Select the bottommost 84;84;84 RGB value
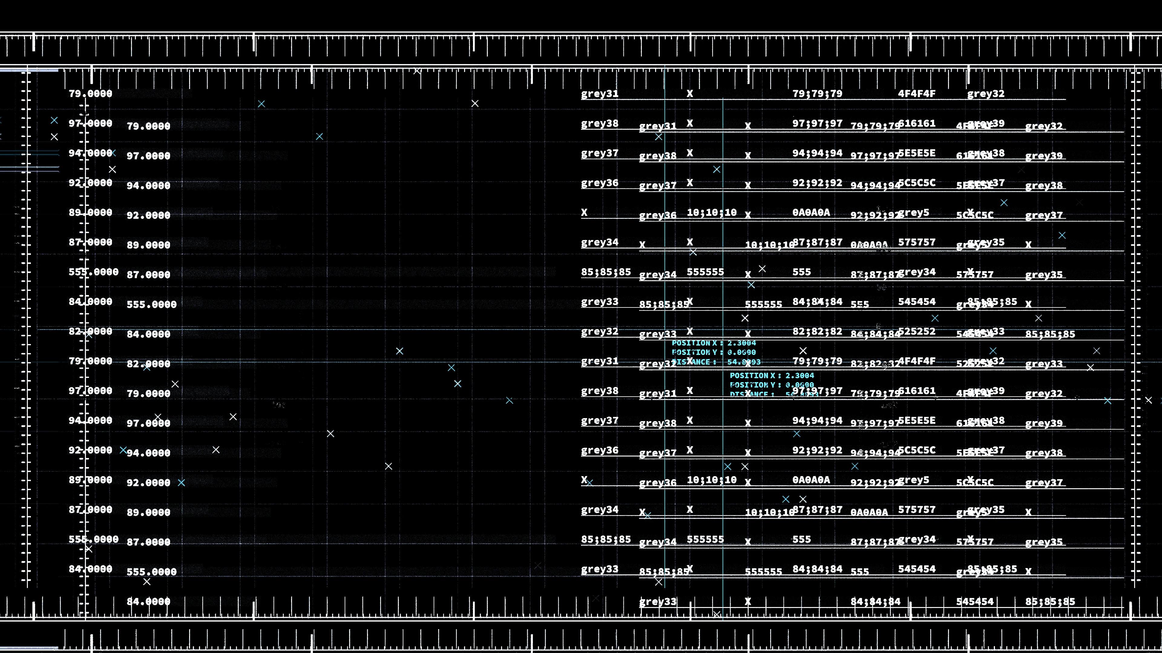The image size is (1162, 653). (875, 601)
